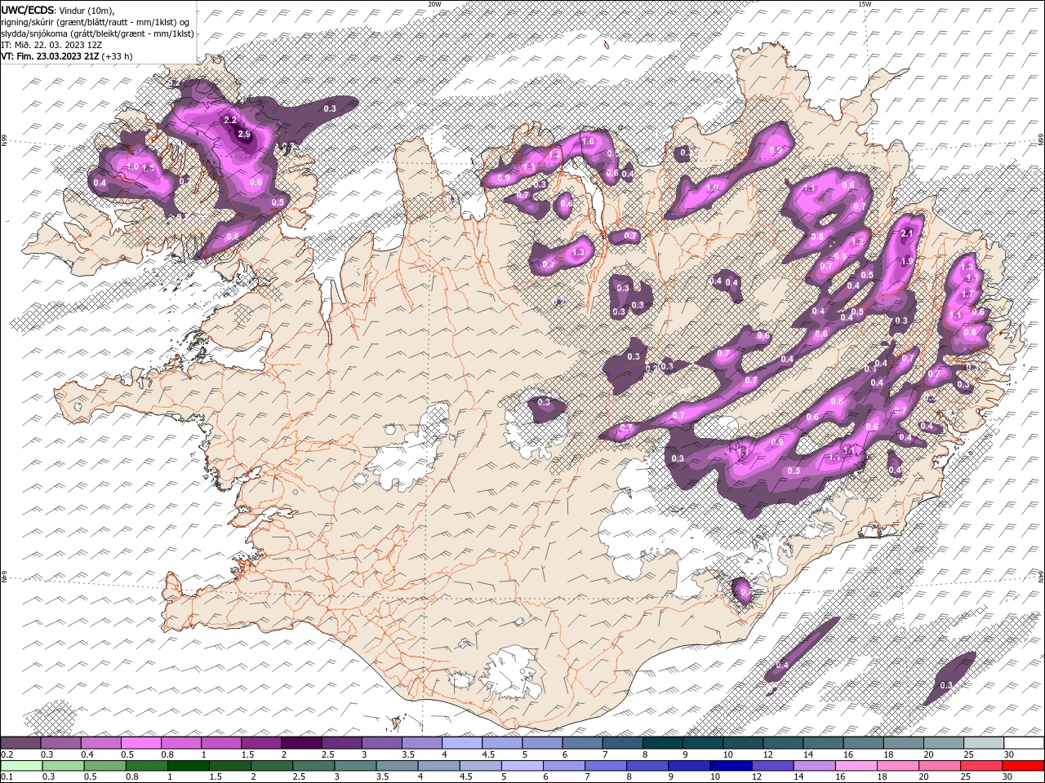This screenshot has height=783, width=1045.
Task: Pick the bottom-row swatch between 25 and 30
Action: tap(981, 765)
